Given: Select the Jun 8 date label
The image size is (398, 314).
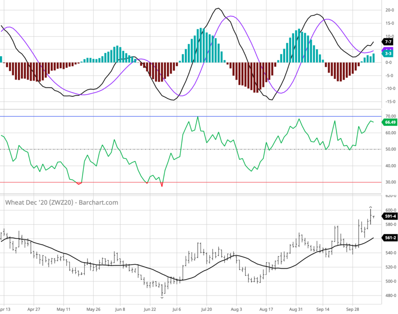Looking at the screenshot, I should (119, 310).
